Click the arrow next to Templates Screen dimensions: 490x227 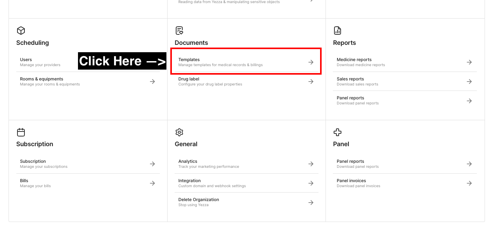[311, 62]
